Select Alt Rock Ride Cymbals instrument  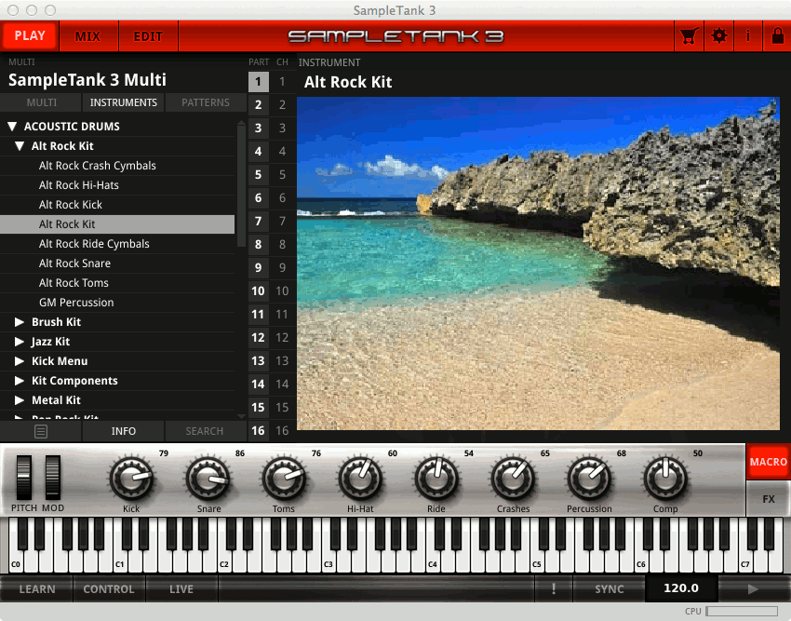(117, 244)
